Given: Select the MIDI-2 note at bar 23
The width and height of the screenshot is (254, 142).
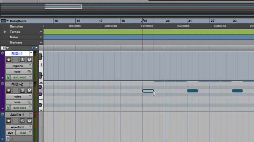Looking at the screenshot, I should click(x=237, y=91).
